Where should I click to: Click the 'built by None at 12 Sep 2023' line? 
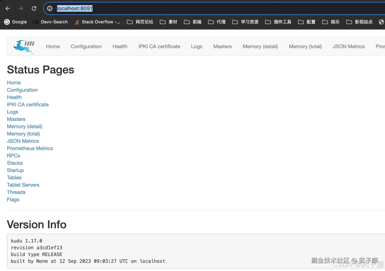click(x=88, y=261)
